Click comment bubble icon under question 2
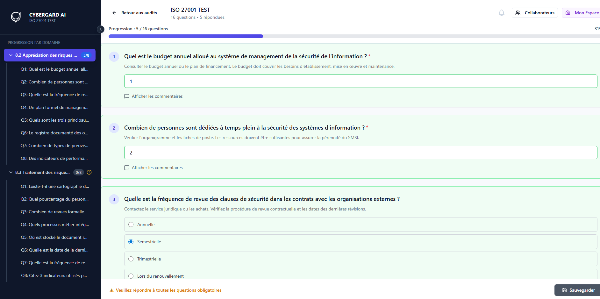Viewport: 600px width, 299px height. [127, 167]
